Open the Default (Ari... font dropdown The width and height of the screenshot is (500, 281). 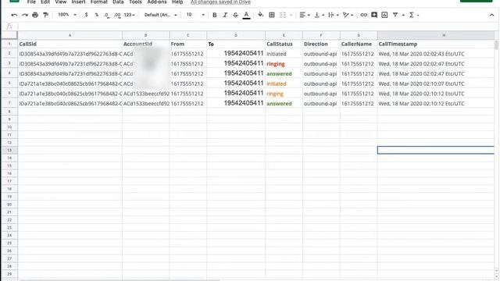pyautogui.click(x=160, y=15)
